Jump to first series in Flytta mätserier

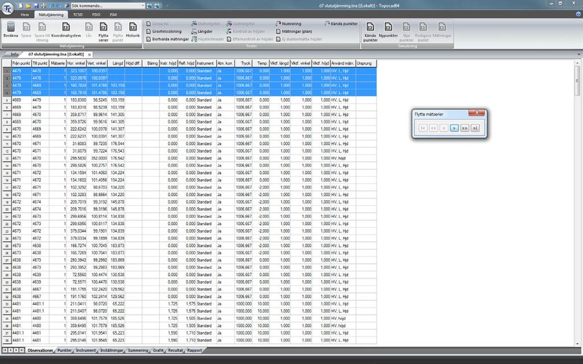(x=423, y=128)
